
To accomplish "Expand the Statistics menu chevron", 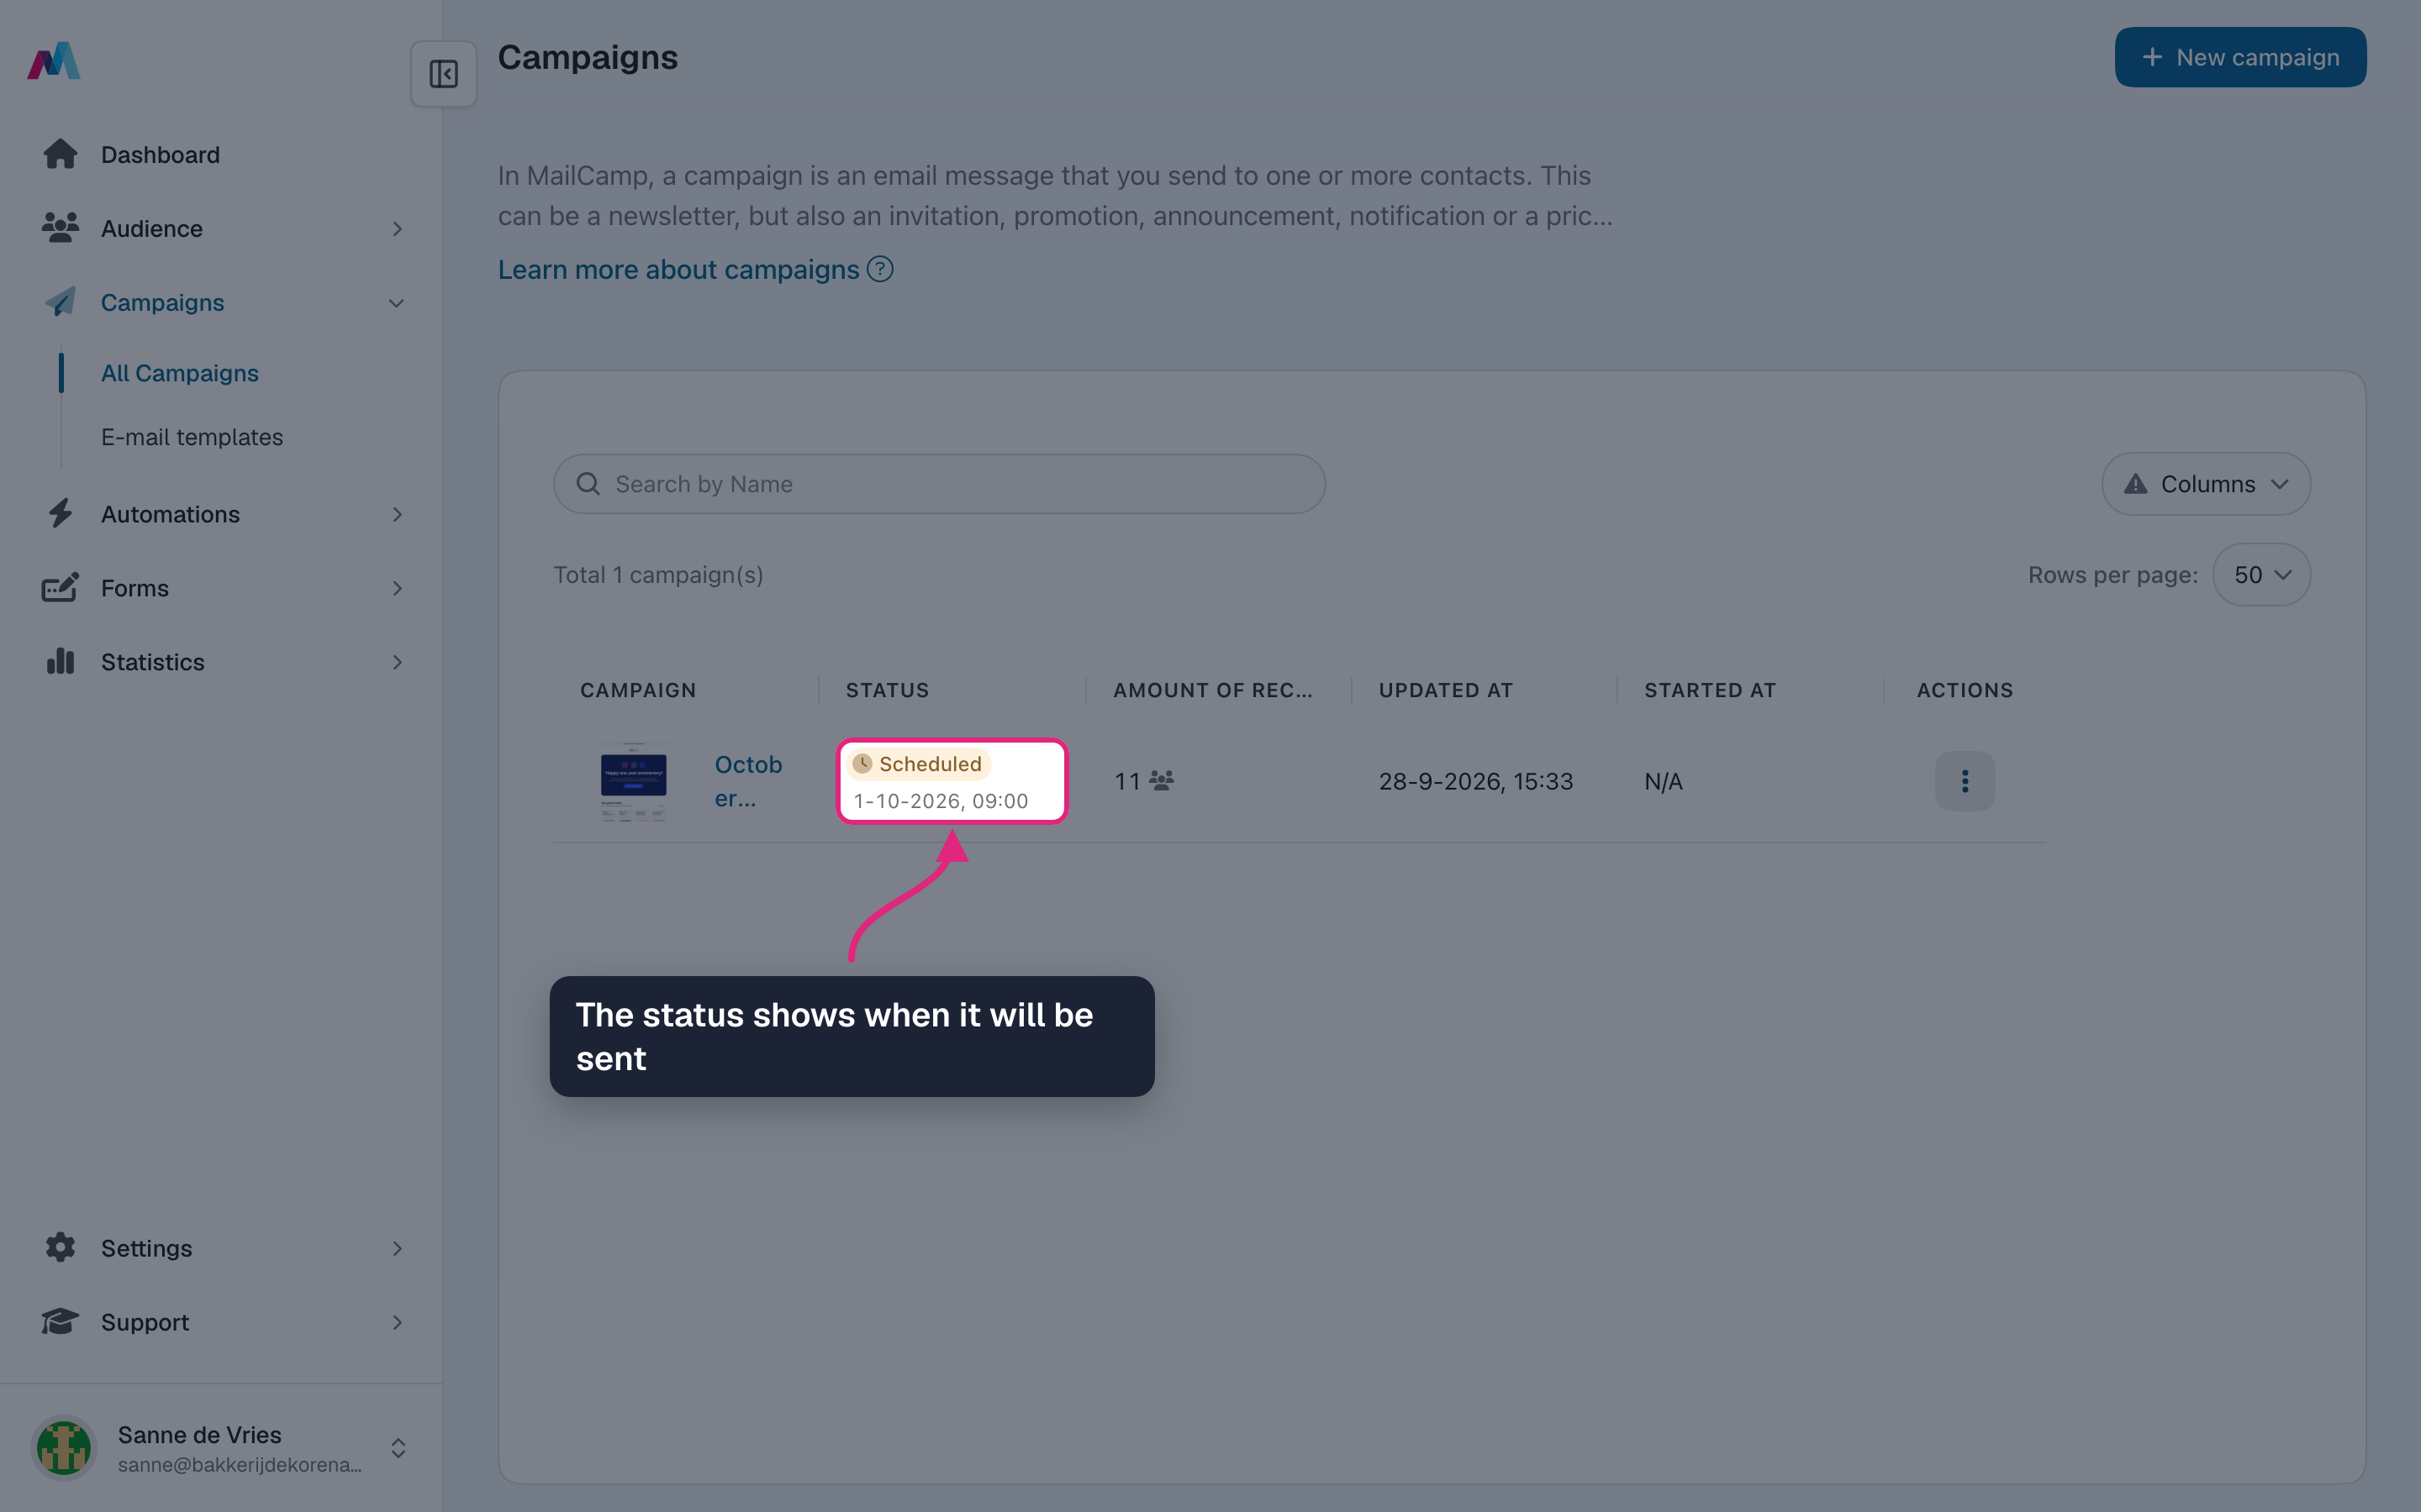I will pos(397,662).
